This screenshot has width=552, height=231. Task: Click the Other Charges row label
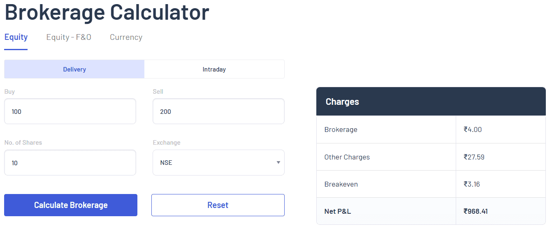coord(347,157)
